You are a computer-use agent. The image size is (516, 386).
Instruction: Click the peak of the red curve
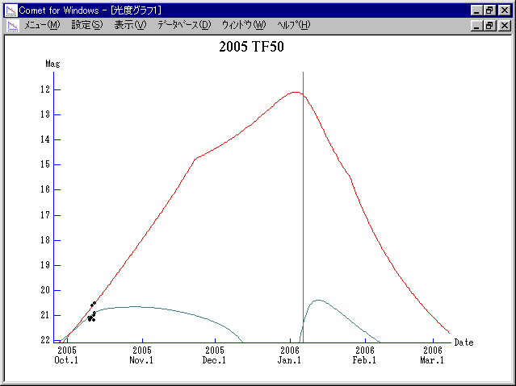tap(295, 92)
